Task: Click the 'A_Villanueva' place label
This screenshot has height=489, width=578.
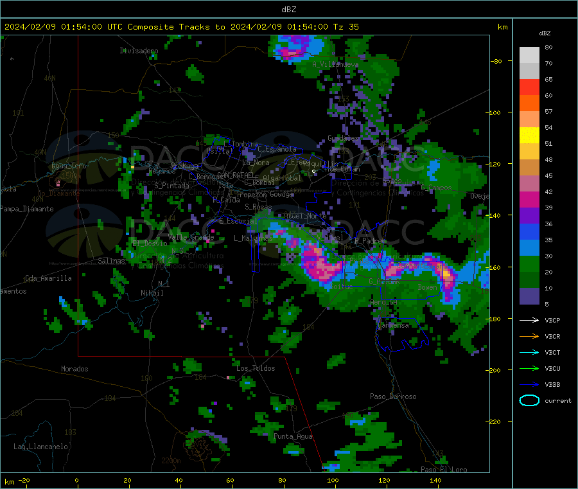Action: 335,64
